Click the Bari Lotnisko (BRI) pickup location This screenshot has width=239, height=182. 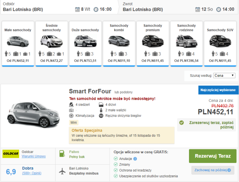coord(23,10)
